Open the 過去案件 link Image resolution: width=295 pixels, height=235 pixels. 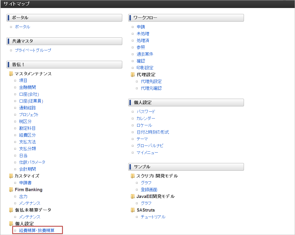(x=145, y=54)
